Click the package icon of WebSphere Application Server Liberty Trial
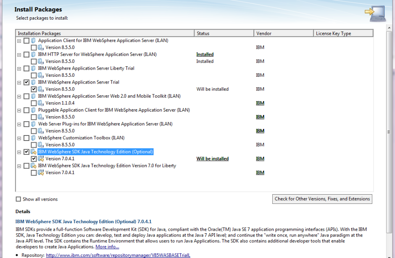 [x=34, y=68]
